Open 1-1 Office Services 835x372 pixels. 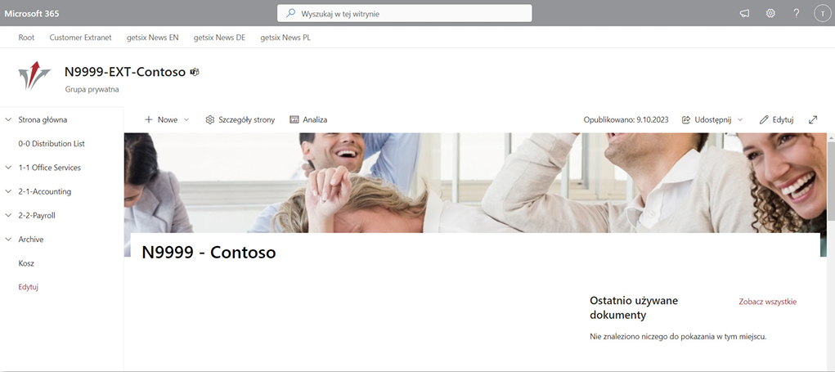(x=50, y=168)
